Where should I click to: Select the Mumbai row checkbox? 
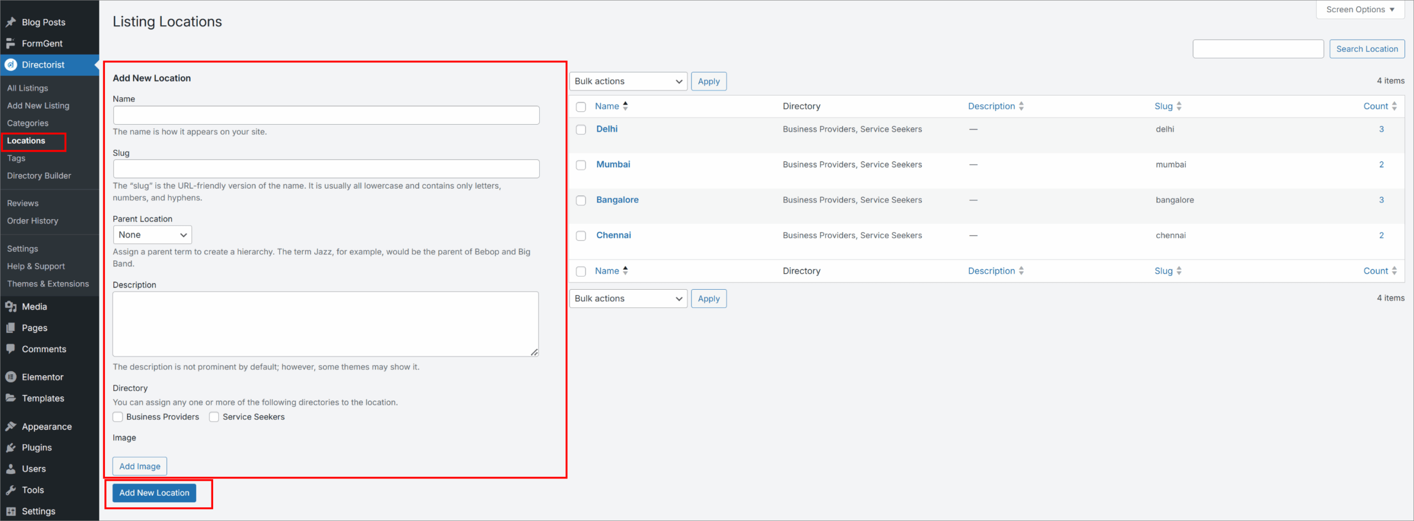point(581,165)
